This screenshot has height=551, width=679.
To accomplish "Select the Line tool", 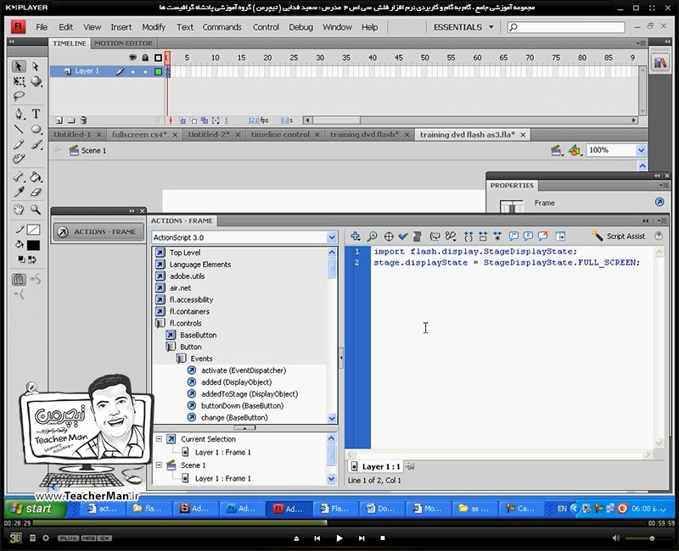I will pyautogui.click(x=19, y=129).
